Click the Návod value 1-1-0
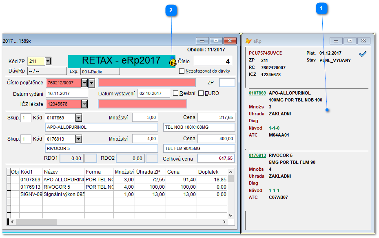Image resolution: width=379 pixels, height=238 pixels. pyautogui.click(x=274, y=128)
